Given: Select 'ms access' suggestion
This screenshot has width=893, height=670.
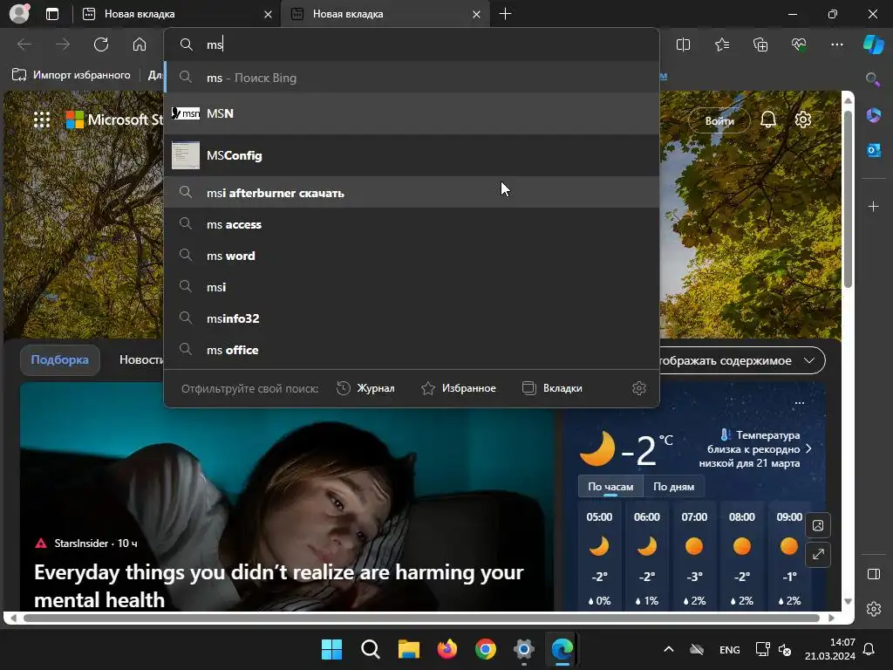Looking at the screenshot, I should pyautogui.click(x=412, y=224).
